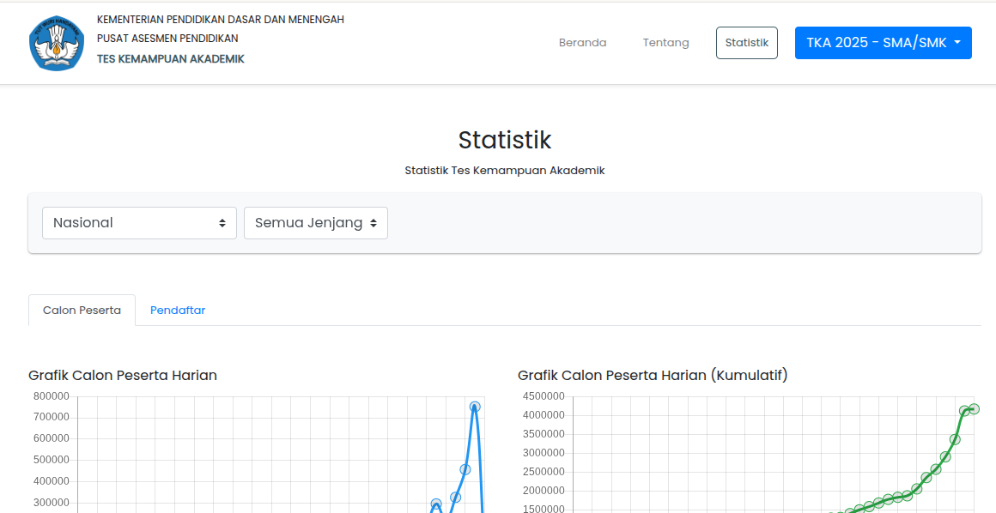Click the '600000' y-axis label
996x513 pixels.
pos(52,438)
